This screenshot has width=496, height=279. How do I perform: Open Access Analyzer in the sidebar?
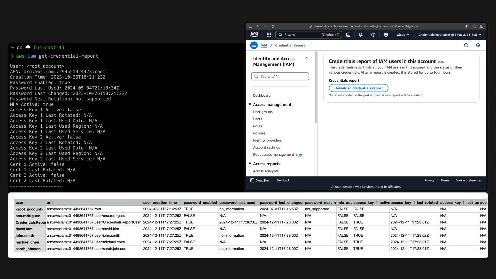click(266, 171)
